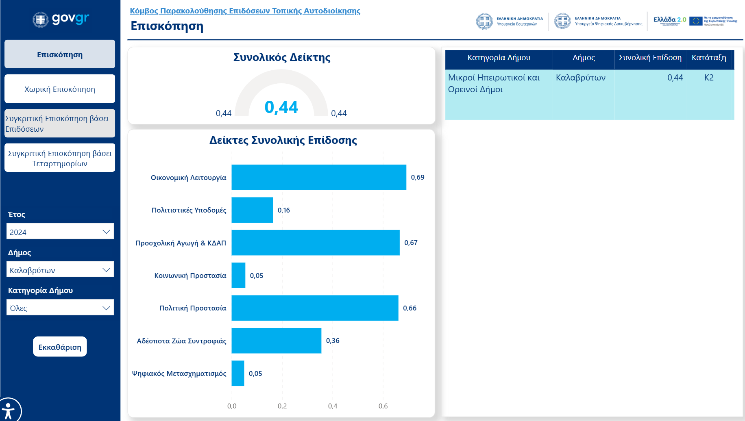
Task: Switch to Χωρική Επισκόπηση page
Action: 60,89
